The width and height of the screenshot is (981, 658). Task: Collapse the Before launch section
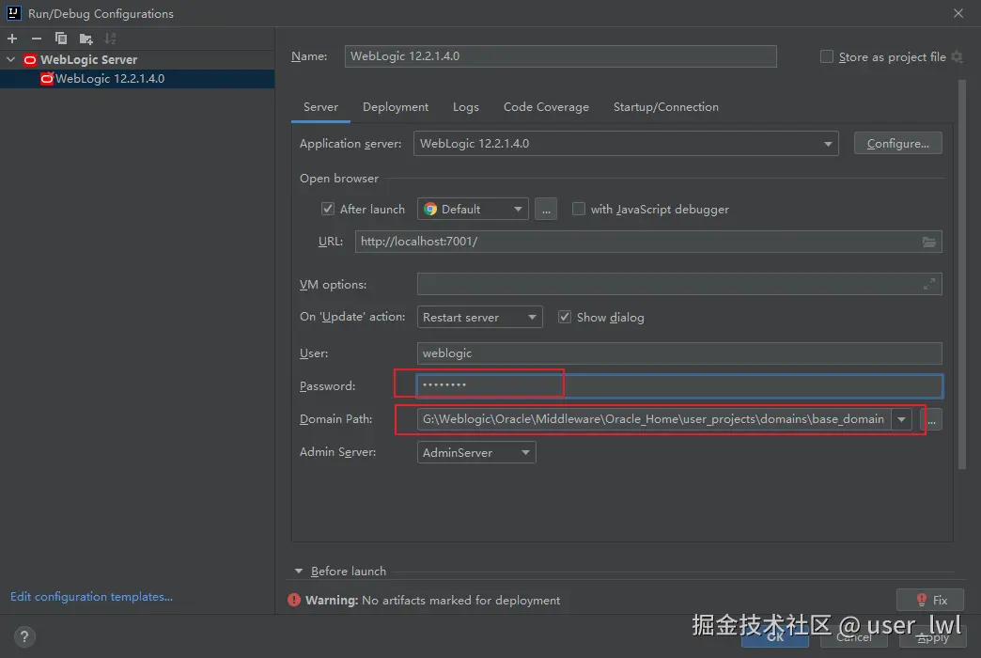point(299,571)
